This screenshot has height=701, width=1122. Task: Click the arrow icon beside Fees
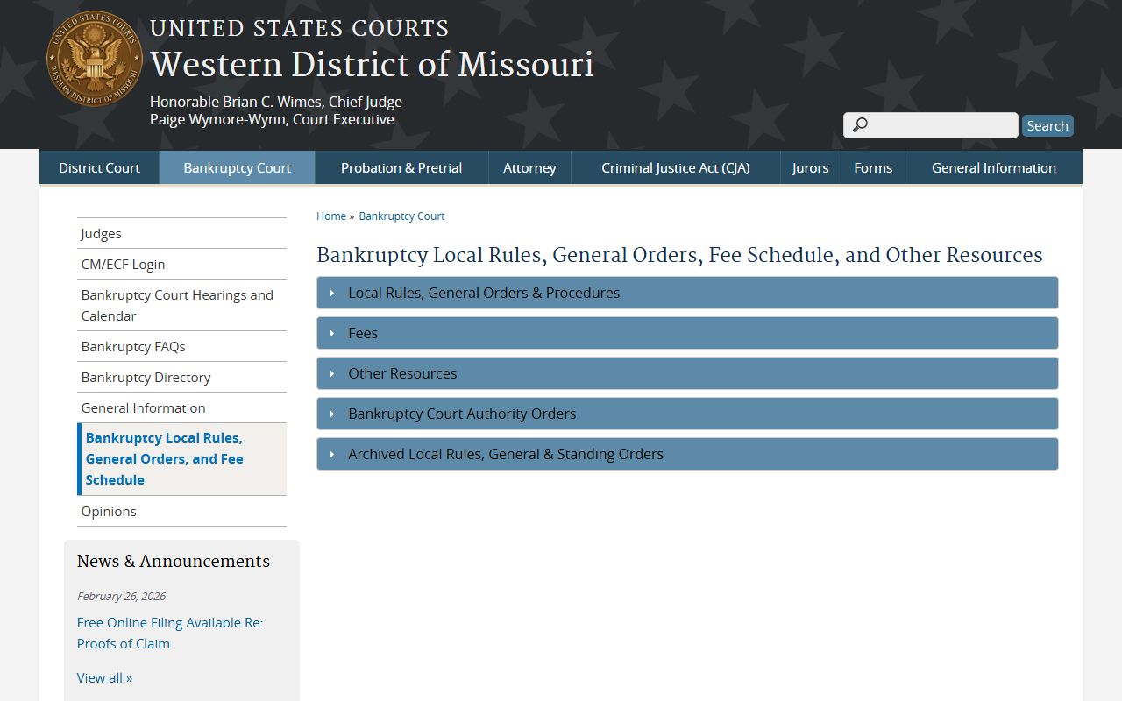332,333
